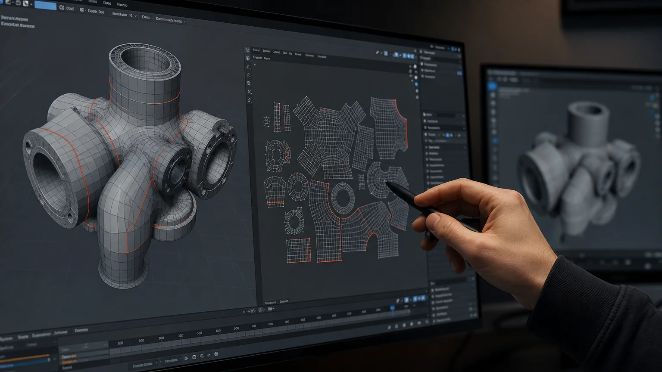Click the topmost icon in UV editor's left tool column
Image resolution: width=662 pixels, height=372 pixels.
(x=247, y=50)
